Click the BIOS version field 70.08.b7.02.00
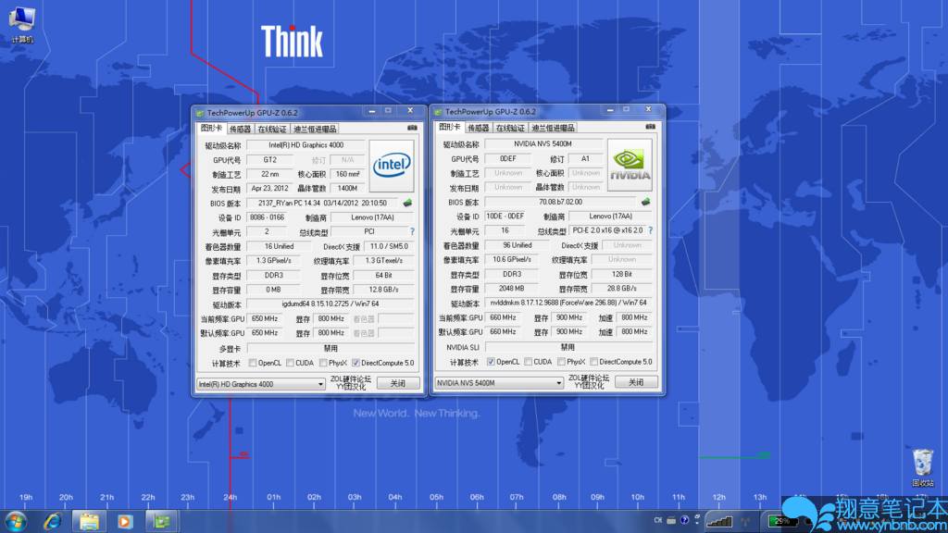Screen dimensions: 948x533 (560, 202)
